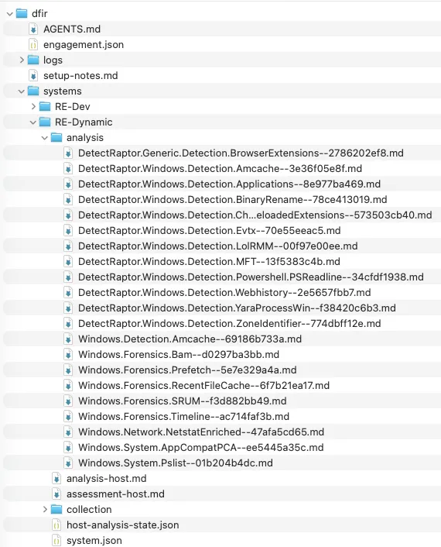Click the logs folder icon

click(x=33, y=60)
